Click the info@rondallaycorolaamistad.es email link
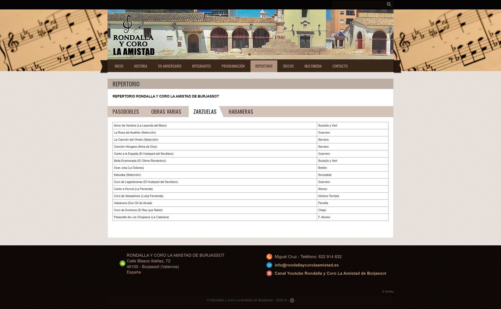The image size is (501, 309). (306, 265)
